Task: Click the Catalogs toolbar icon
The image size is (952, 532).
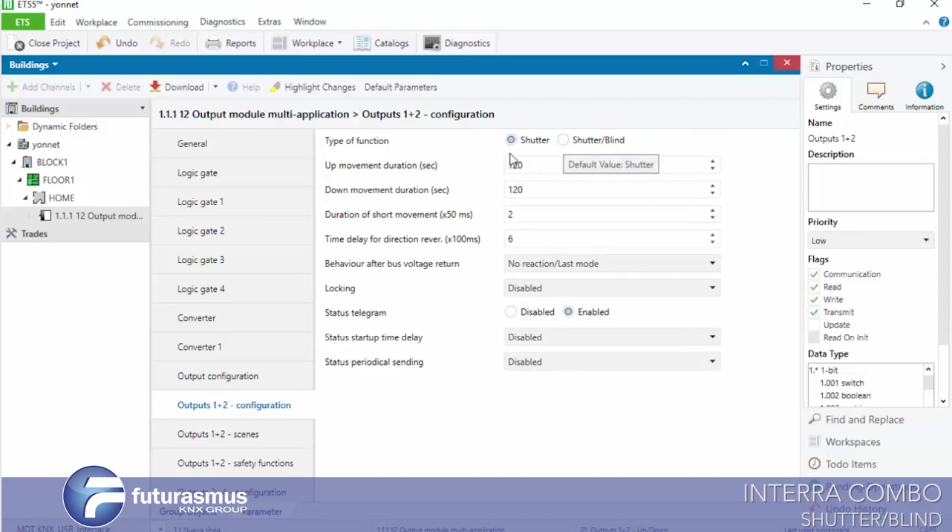Action: click(362, 43)
